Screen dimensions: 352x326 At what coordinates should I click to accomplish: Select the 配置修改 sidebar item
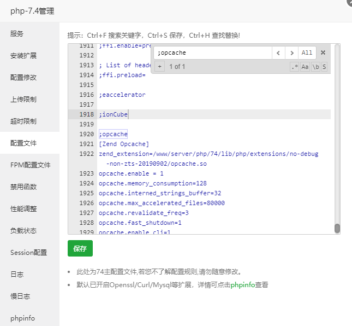[23, 77]
